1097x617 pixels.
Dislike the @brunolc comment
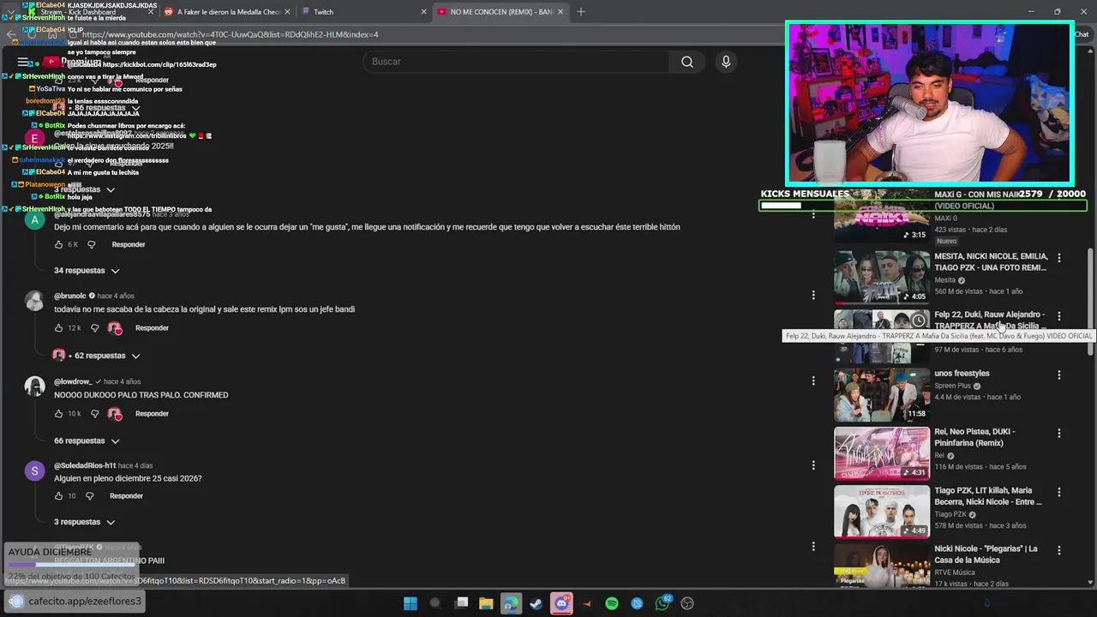[x=94, y=328]
